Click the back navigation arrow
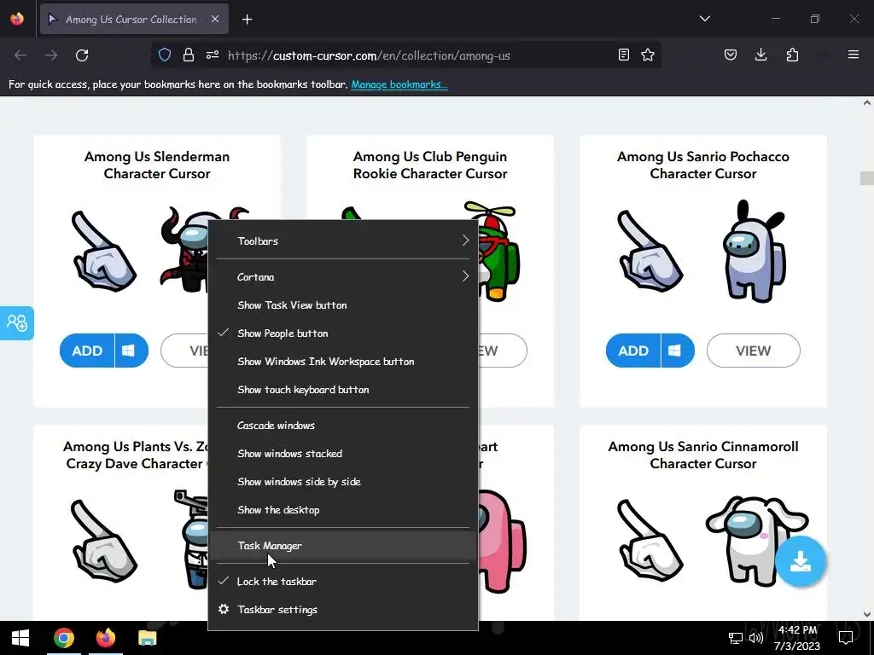This screenshot has width=874, height=655. tap(20, 55)
